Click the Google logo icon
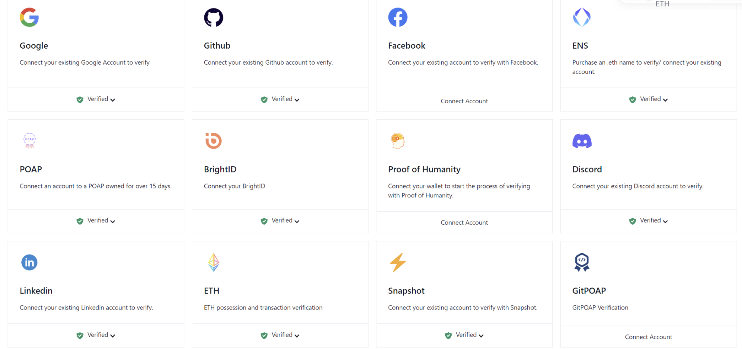 point(29,17)
